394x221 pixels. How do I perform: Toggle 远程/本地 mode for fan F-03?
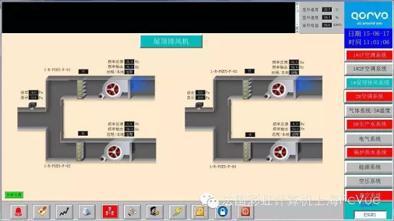[x=294, y=72]
